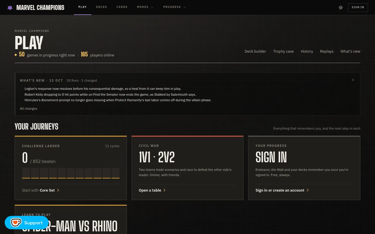Click Open a table link
The height and width of the screenshot is (234, 375).
pos(152,190)
